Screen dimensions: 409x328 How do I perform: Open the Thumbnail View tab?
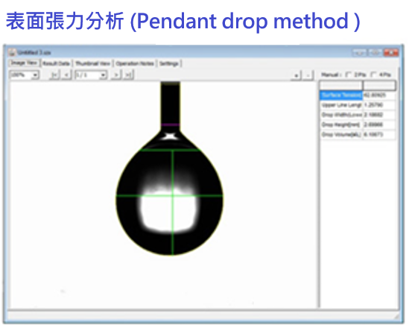pyautogui.click(x=93, y=63)
